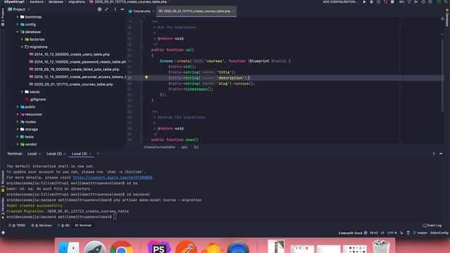Open terminal panel options menu (three dots)
Image resolution: width=450 pixels, height=253 pixels.
click(434, 154)
